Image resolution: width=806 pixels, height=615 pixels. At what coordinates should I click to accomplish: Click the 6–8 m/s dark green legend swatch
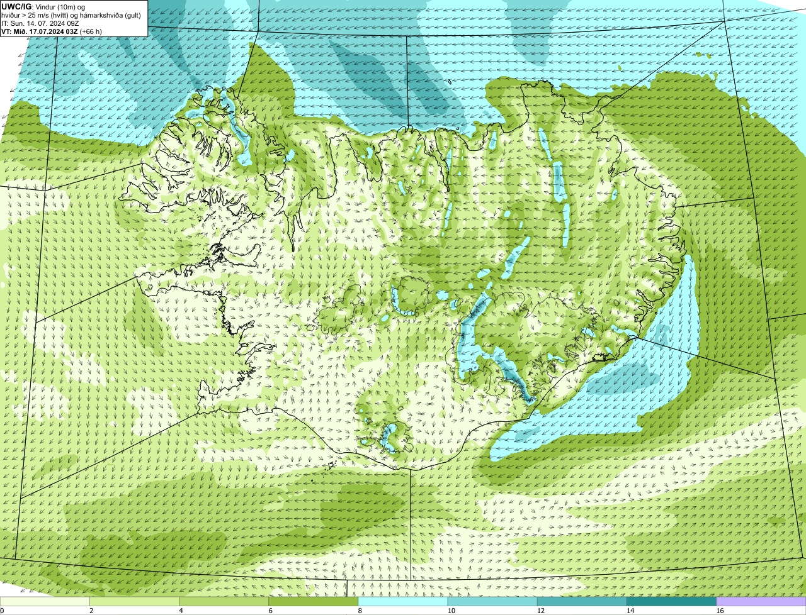[314, 601]
